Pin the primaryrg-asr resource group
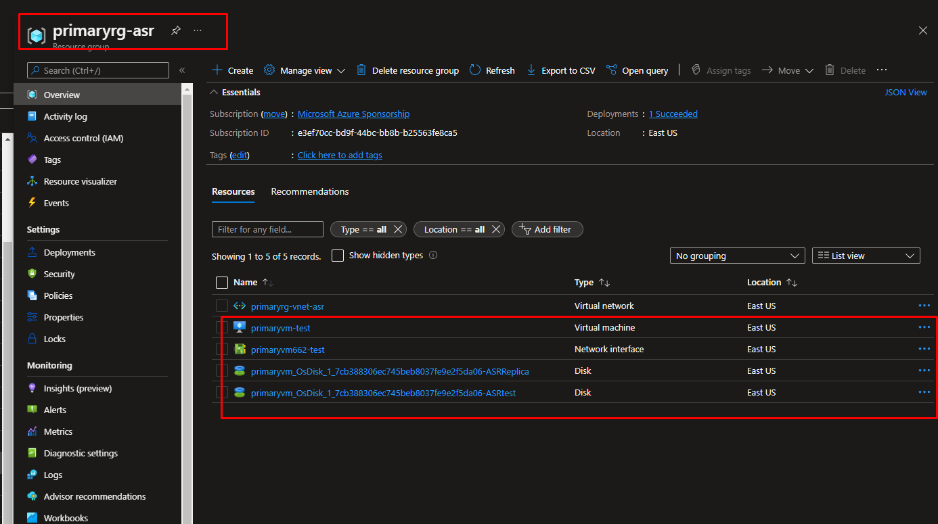The width and height of the screenshot is (938, 524). [x=175, y=30]
